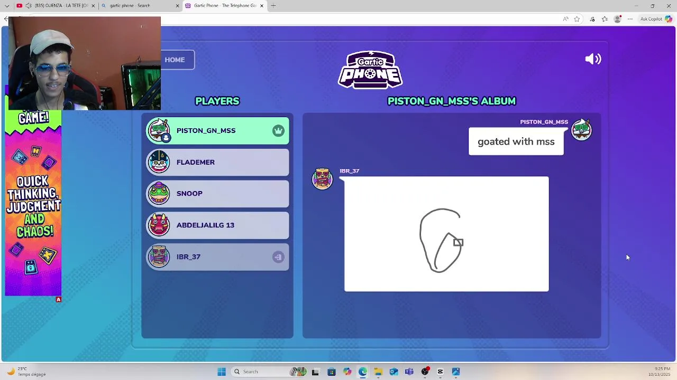This screenshot has height=380, width=677.
Task: Click the PISTON_GN_MSS'S ALBUM heading
Action: click(x=452, y=101)
